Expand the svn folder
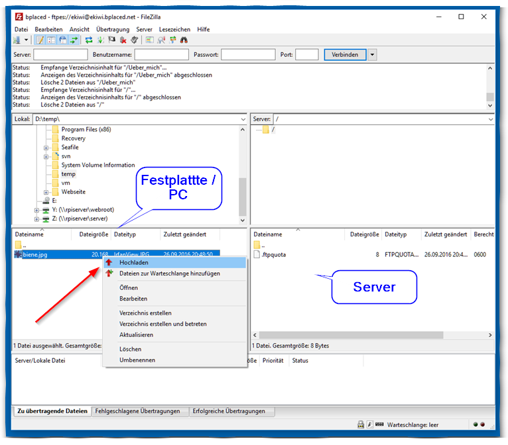Image resolution: width=508 pixels, height=445 pixels. (46, 157)
